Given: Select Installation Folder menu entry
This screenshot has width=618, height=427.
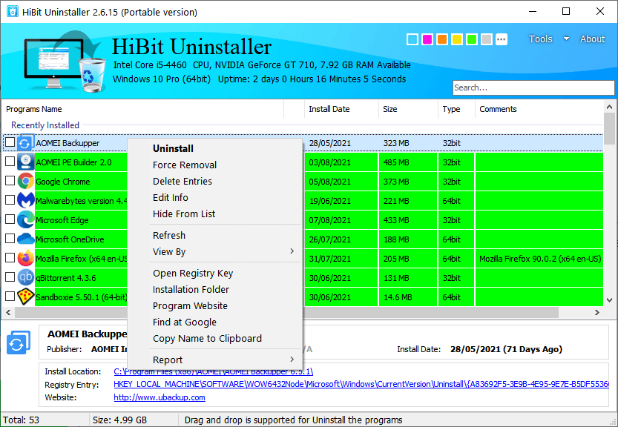Looking at the screenshot, I should [215, 290].
